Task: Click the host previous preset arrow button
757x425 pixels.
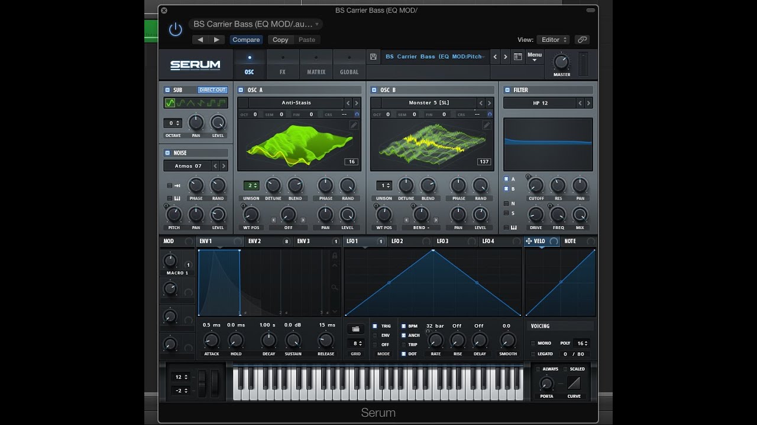Action: [200, 40]
